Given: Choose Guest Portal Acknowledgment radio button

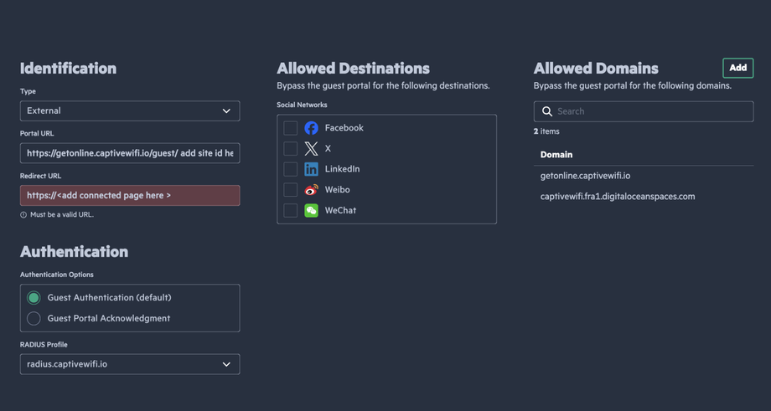Looking at the screenshot, I should 34,318.
